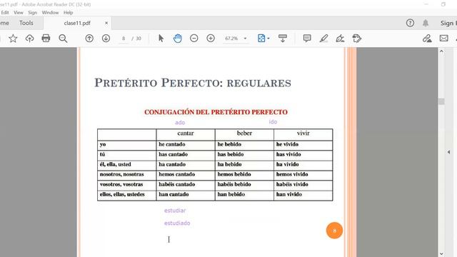Click the 'estudiar' annotation text
This screenshot has height=257, width=457.
pyautogui.click(x=175, y=211)
